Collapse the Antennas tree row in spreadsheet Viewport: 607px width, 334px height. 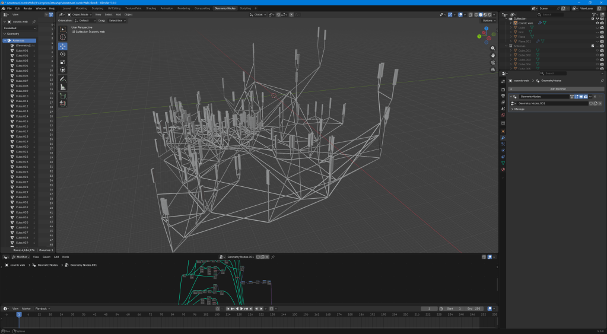(5, 40)
